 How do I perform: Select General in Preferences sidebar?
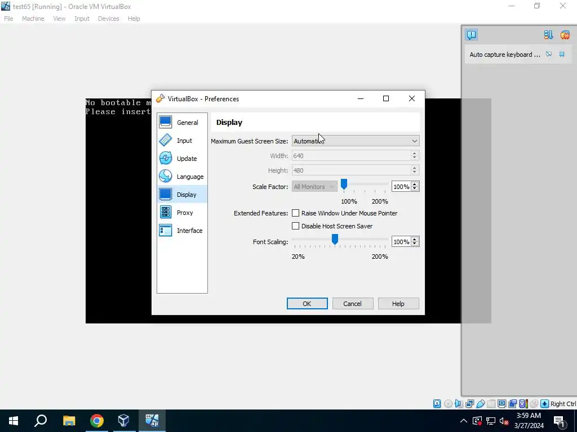click(182, 122)
